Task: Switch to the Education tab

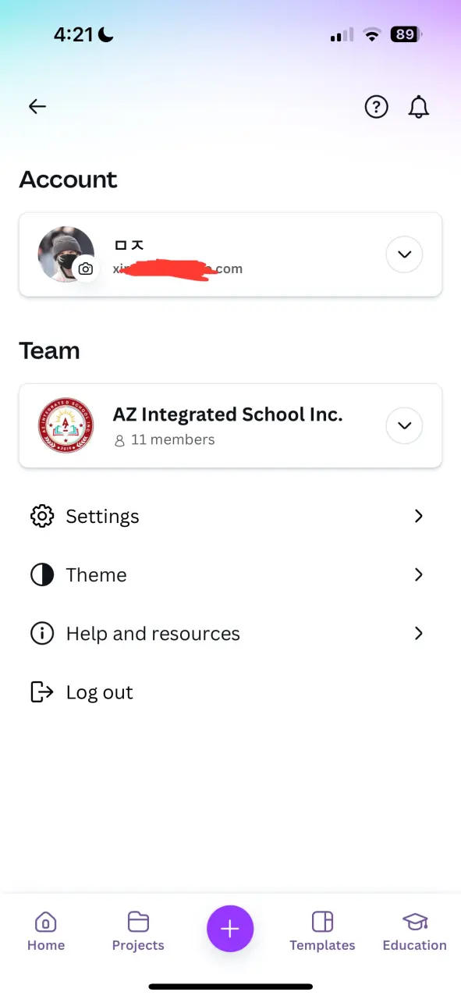Action: [415, 932]
